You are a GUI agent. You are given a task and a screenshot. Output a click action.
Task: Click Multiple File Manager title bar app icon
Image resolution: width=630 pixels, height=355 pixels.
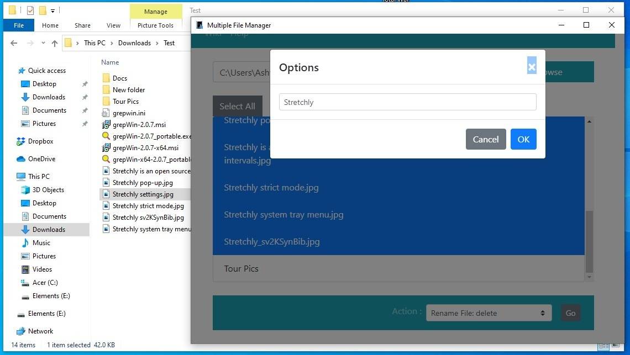point(200,25)
